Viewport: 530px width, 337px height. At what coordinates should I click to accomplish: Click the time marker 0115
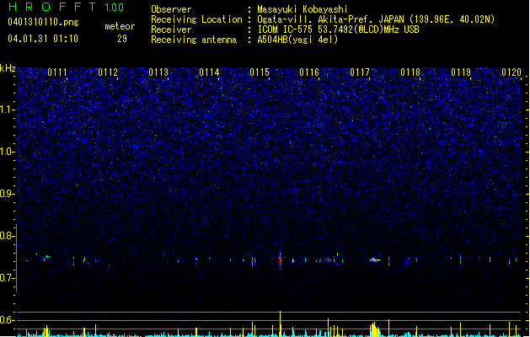point(260,72)
